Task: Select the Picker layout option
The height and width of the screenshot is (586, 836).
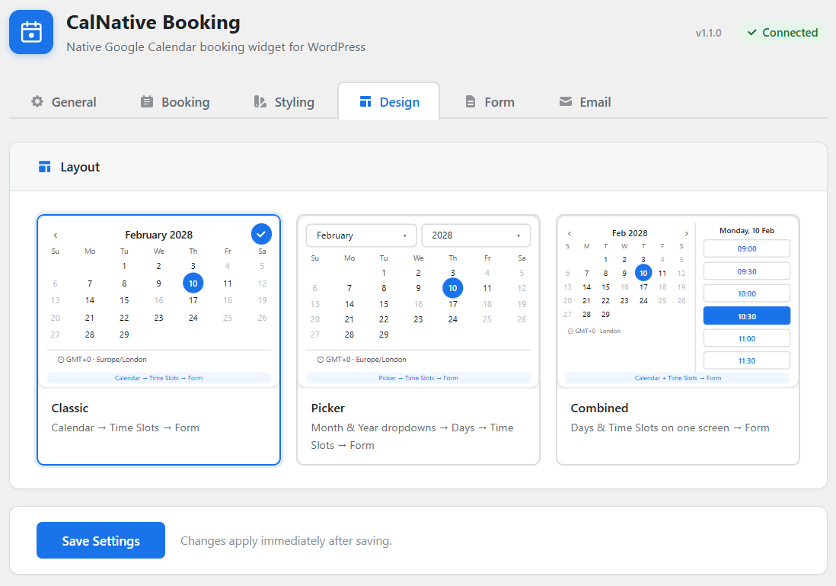Action: coord(418,340)
